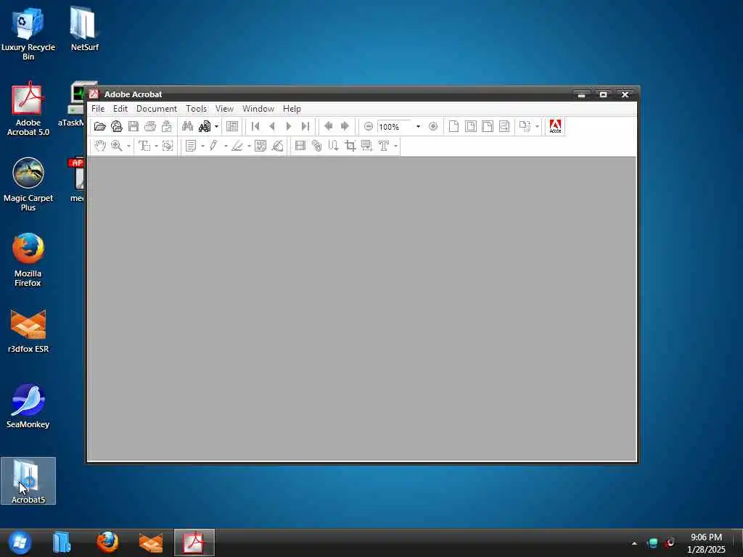Select the Highlight markup tool

coord(237,146)
